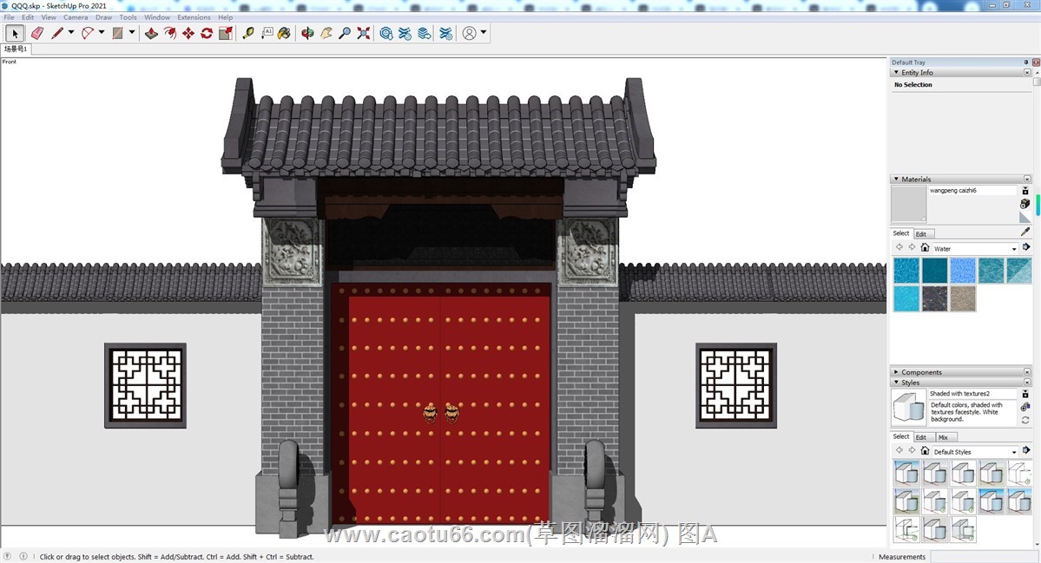Open the Extension Warehouse
Image resolution: width=1041 pixels, height=563 pixels.
[x=405, y=33]
